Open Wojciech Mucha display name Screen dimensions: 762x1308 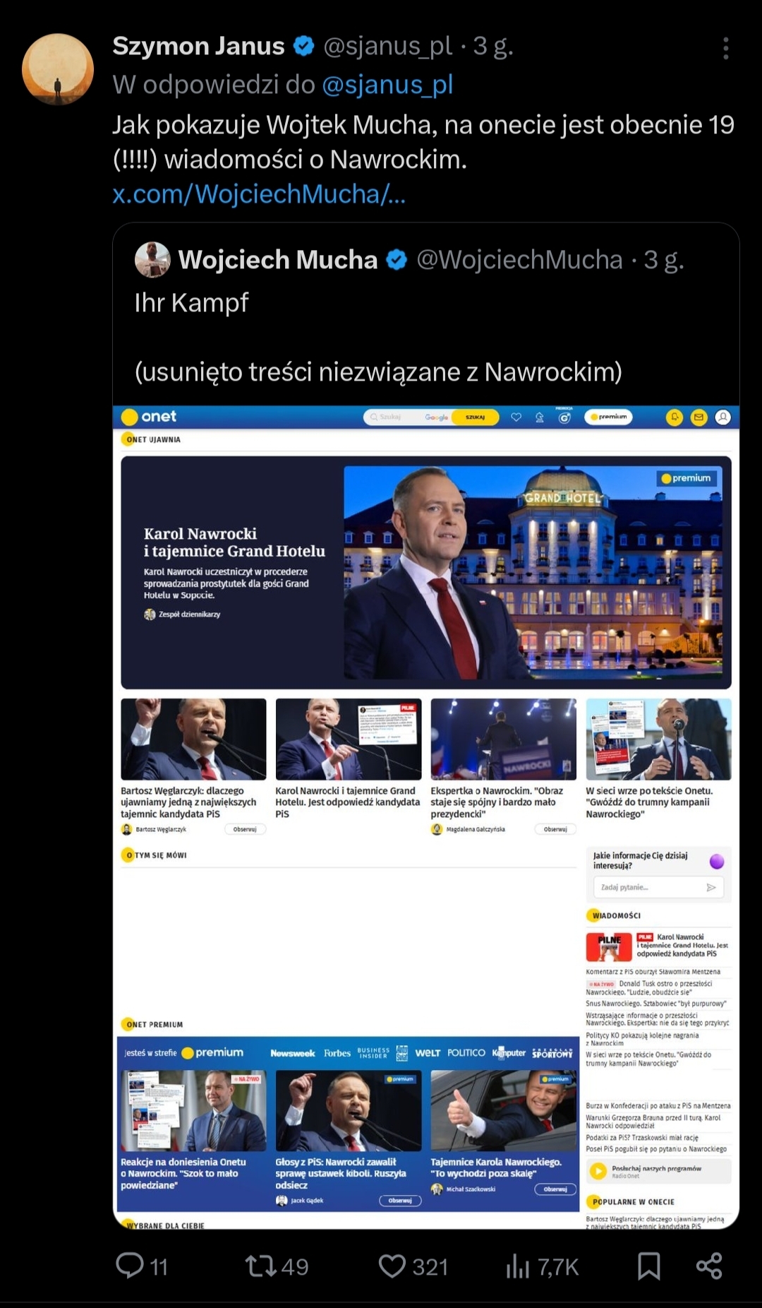point(278,260)
